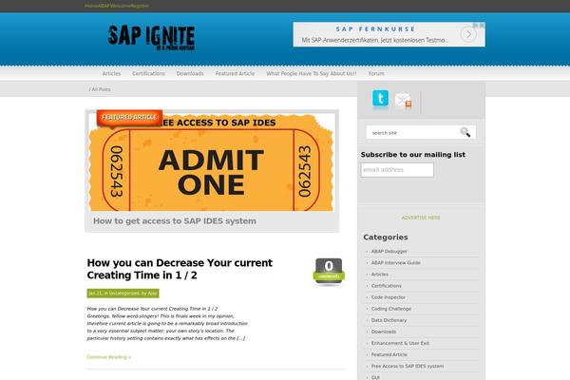
Task: Click the post excerpt beginning 'Greetings, fellow word-slingers'
Action: [167, 323]
